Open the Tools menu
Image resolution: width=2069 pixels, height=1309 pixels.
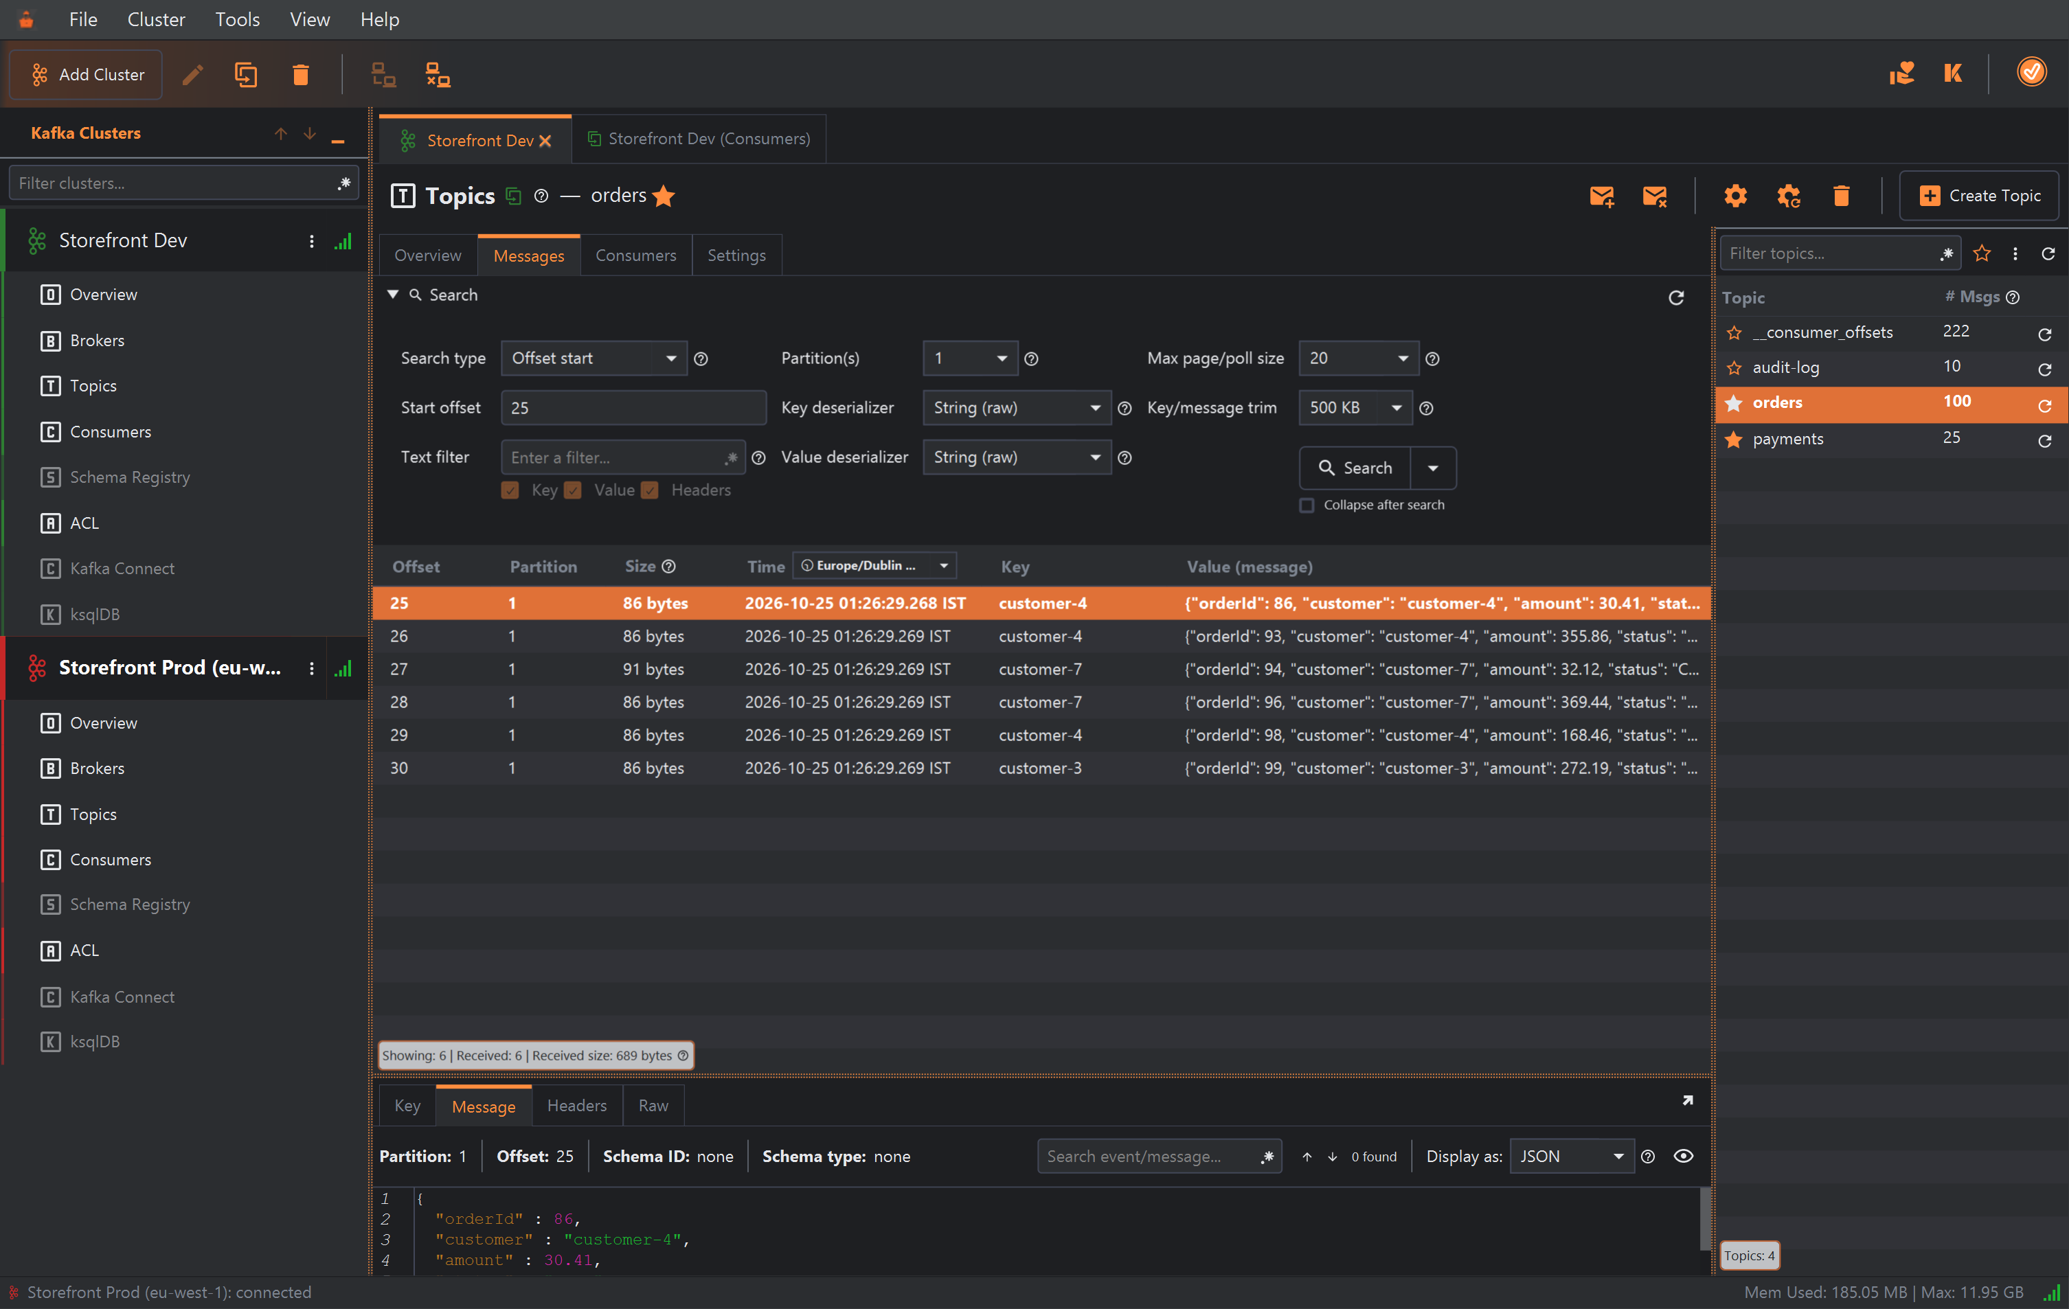[x=237, y=19]
